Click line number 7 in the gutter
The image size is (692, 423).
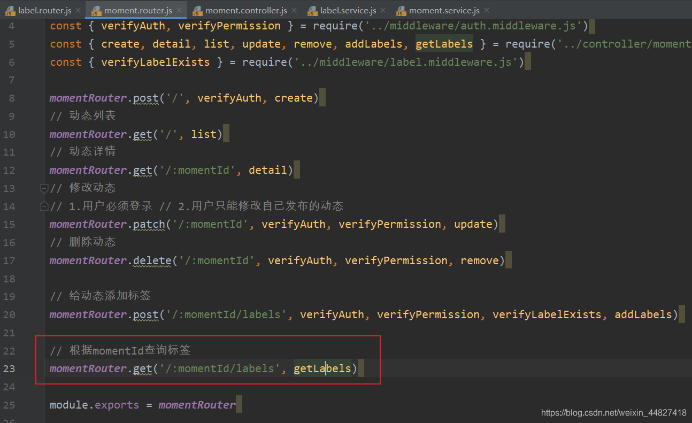12,80
